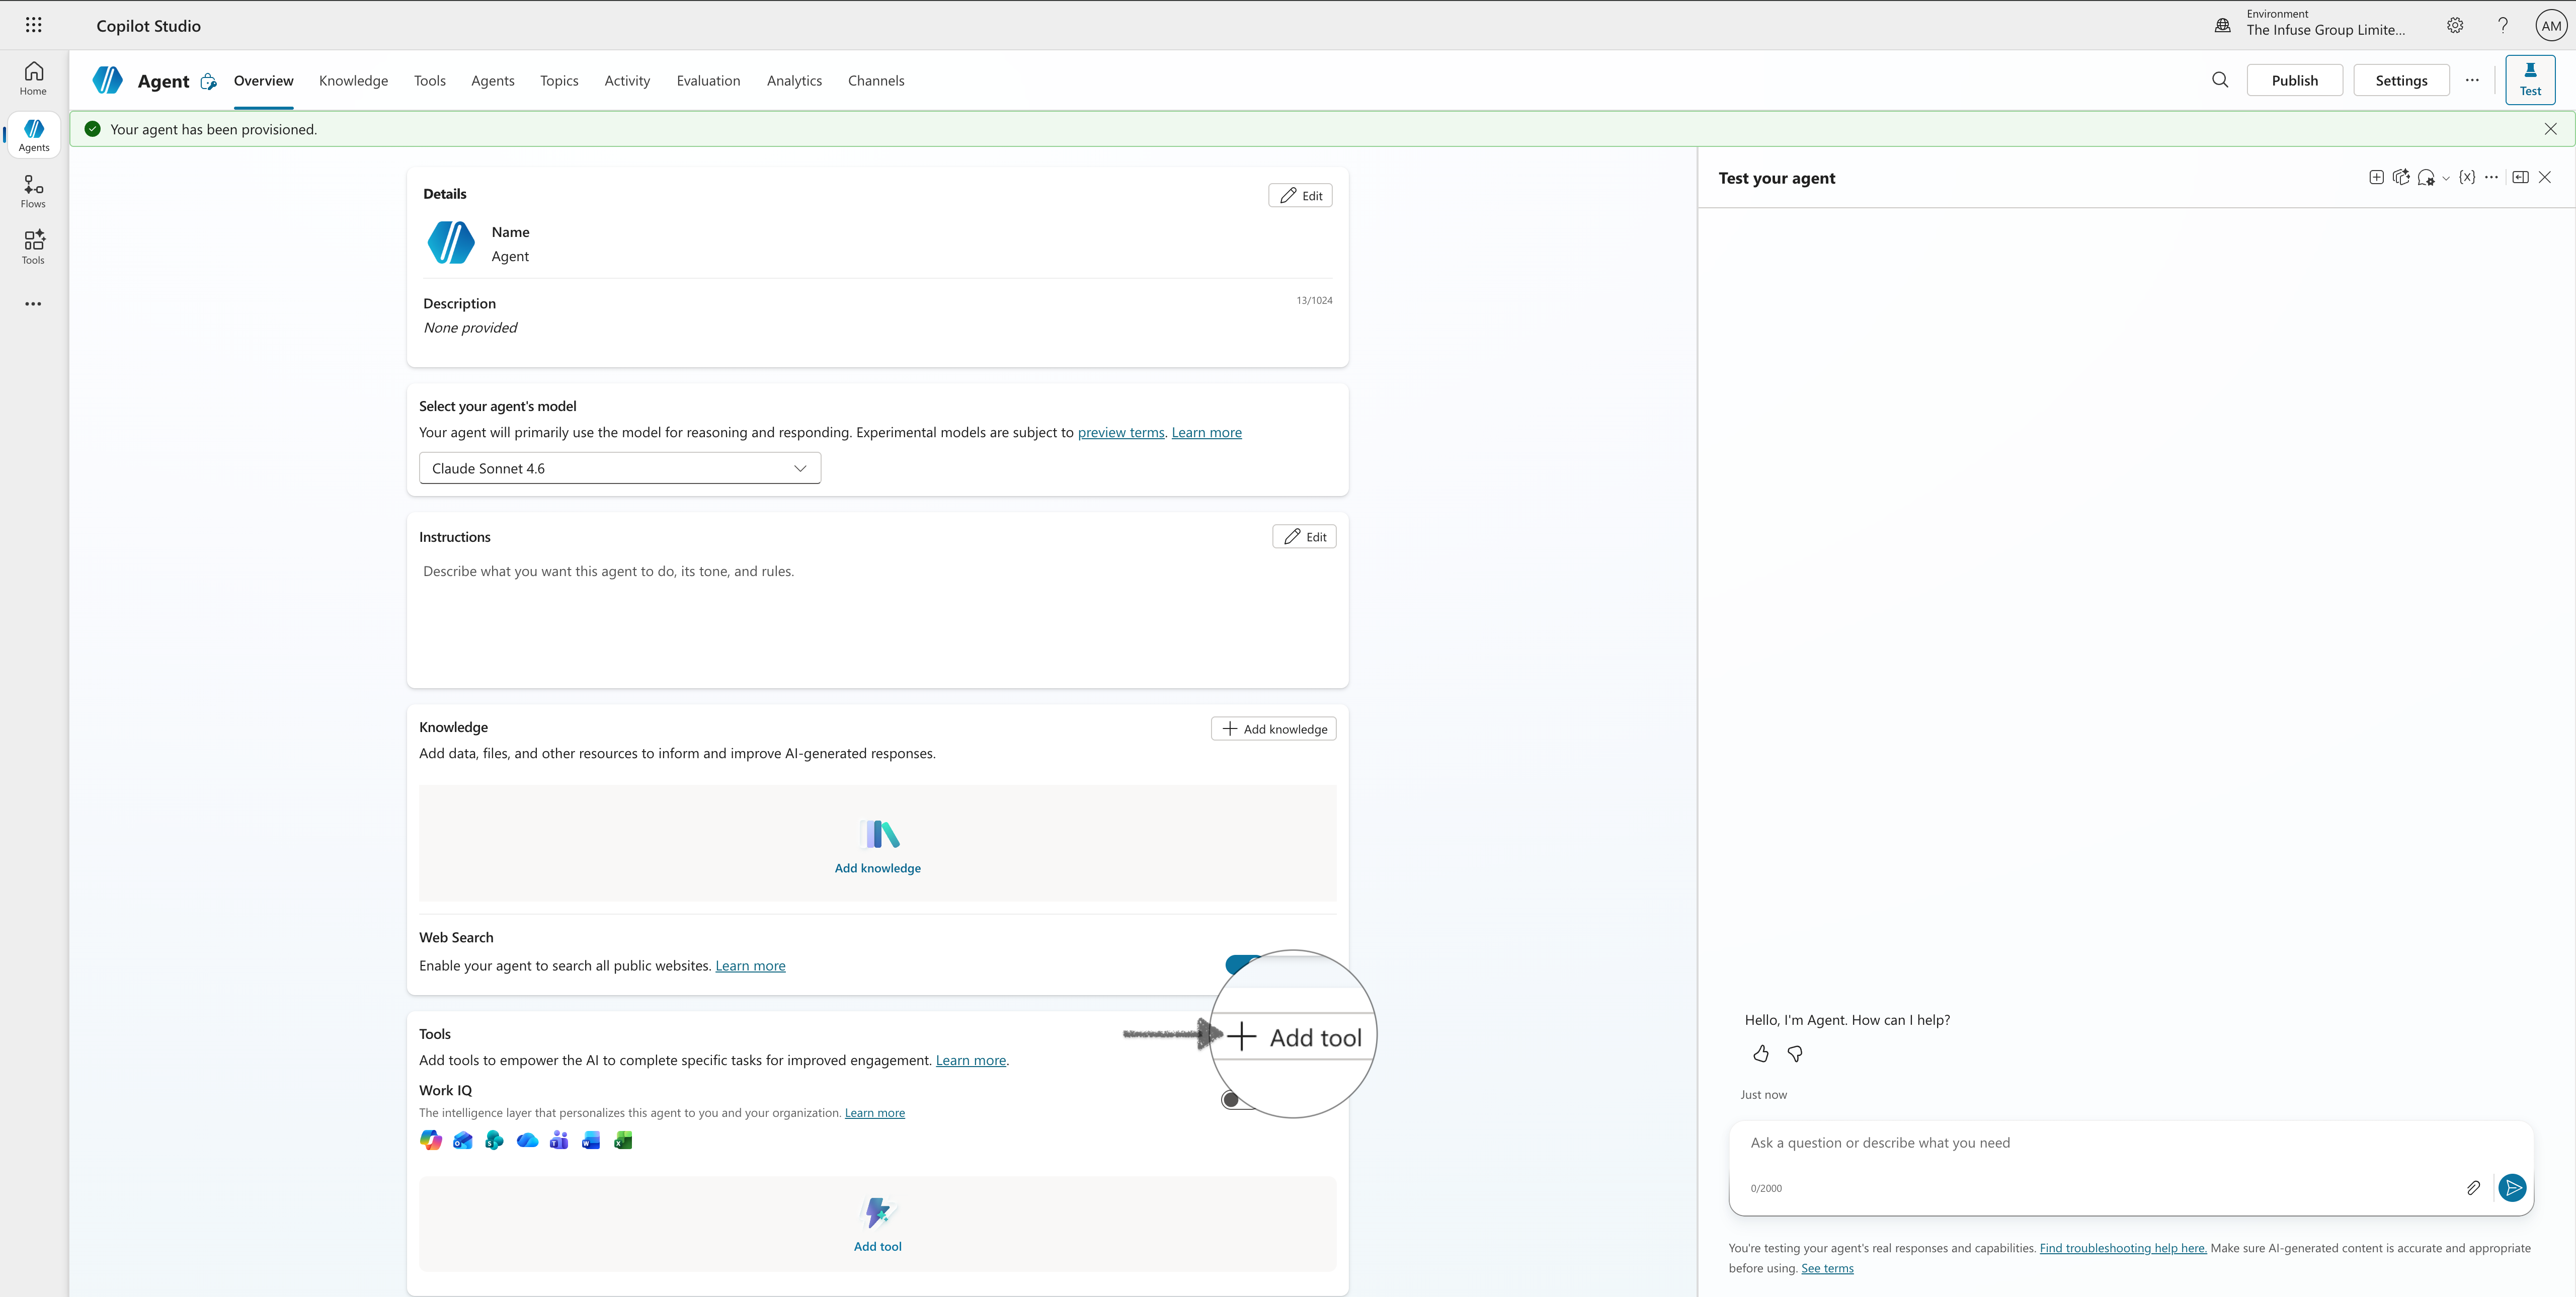Viewport: 2576px width, 1297px height.
Task: Edit the Instructions section
Action: 1304,537
